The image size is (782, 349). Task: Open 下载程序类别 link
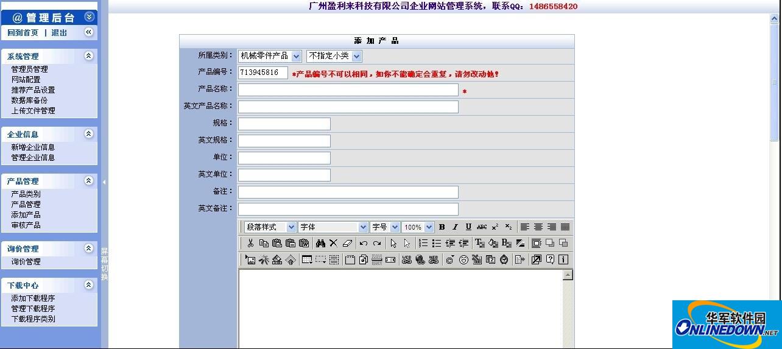[x=33, y=319]
